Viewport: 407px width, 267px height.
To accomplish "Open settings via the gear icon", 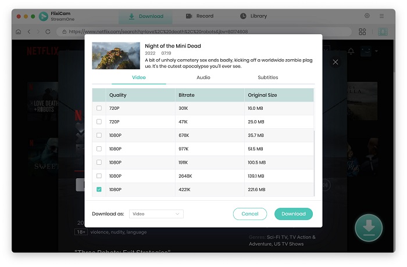I will tap(367, 16).
